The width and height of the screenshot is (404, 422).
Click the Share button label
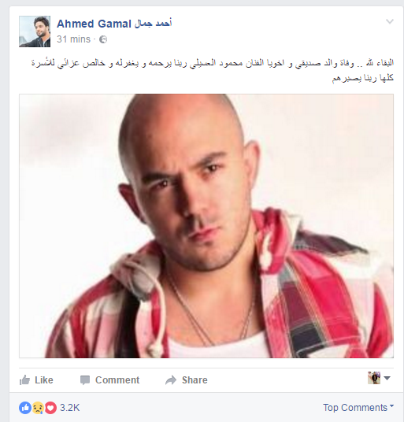(195, 380)
